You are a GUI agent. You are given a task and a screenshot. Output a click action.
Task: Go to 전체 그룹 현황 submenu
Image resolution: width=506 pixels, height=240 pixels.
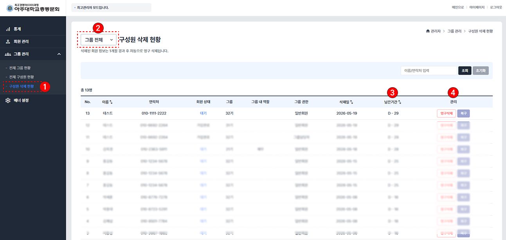(20, 68)
